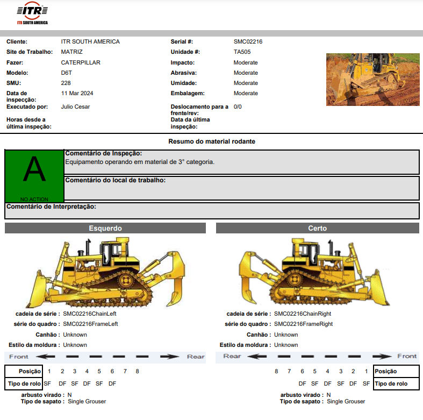
Task: Click the Certo Rear arrow icon
Action: 257,357
